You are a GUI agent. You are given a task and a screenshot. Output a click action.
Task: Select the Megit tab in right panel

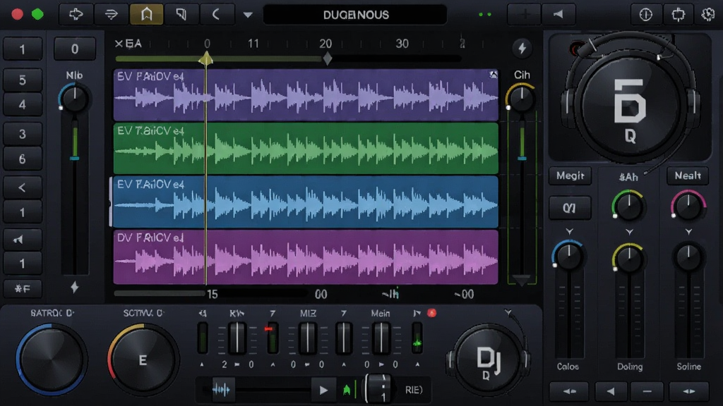(570, 176)
